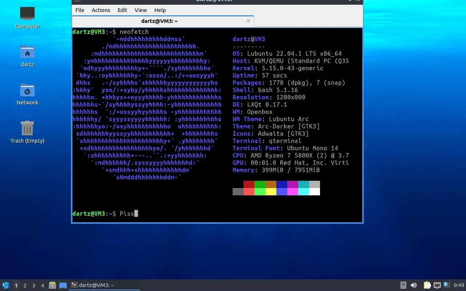Click the 'dartz@VM3' neofetch header text
The image size is (466, 291).
[x=249, y=39]
